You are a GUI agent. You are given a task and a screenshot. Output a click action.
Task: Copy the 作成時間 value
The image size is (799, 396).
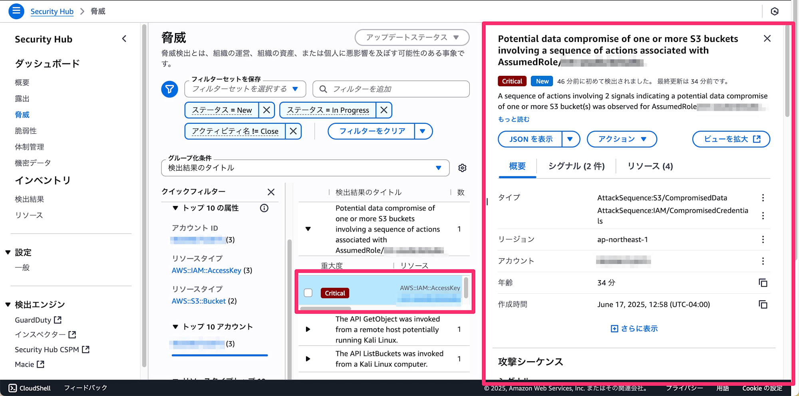point(763,305)
